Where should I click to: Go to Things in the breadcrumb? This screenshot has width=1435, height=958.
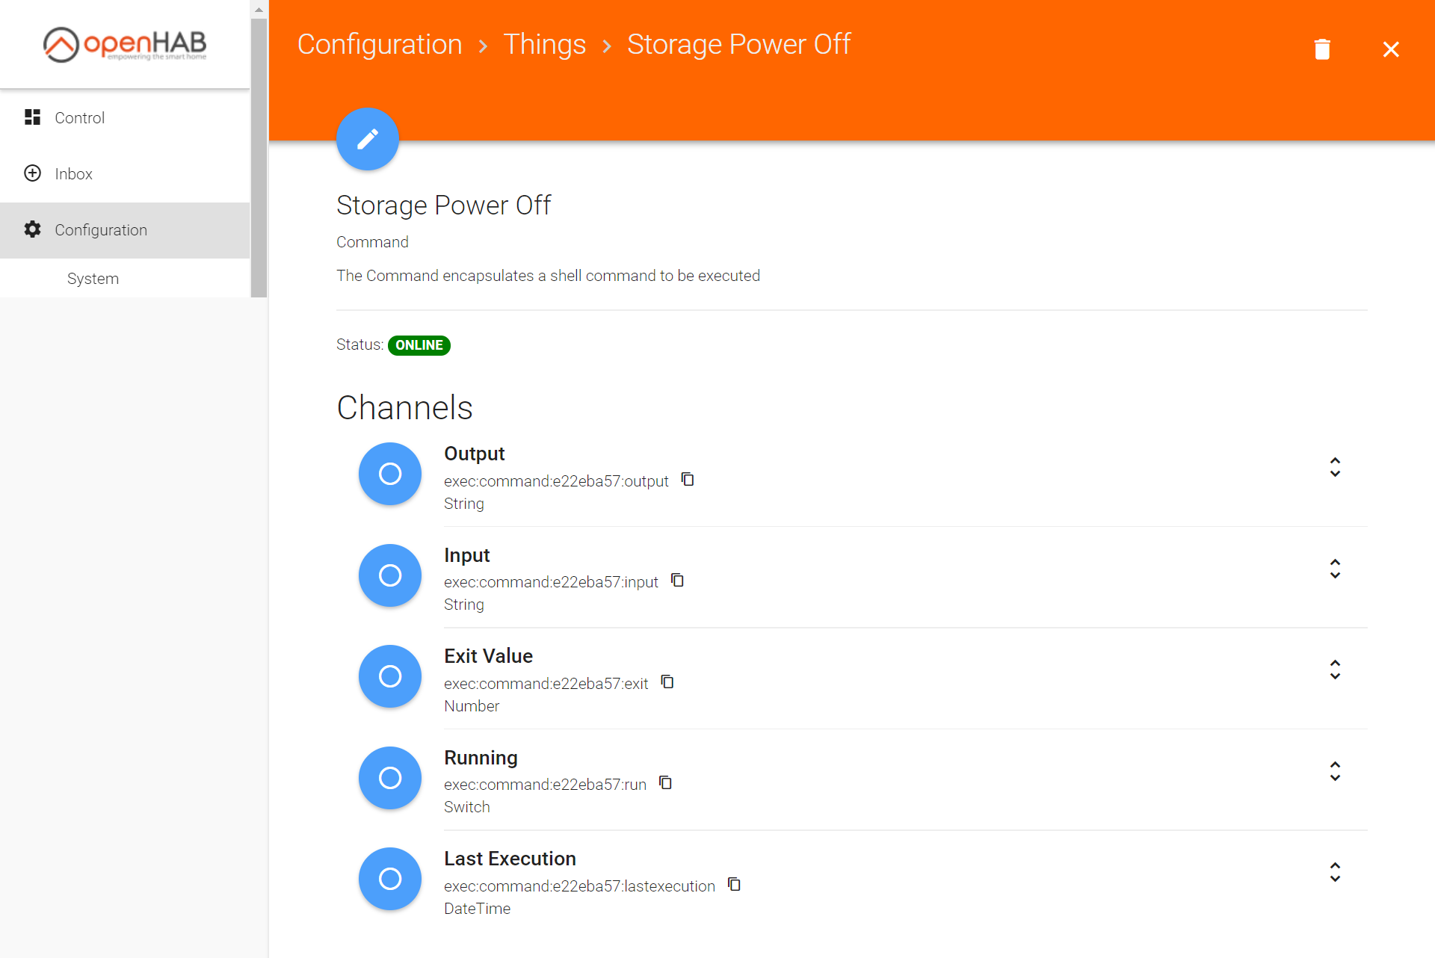tap(544, 45)
